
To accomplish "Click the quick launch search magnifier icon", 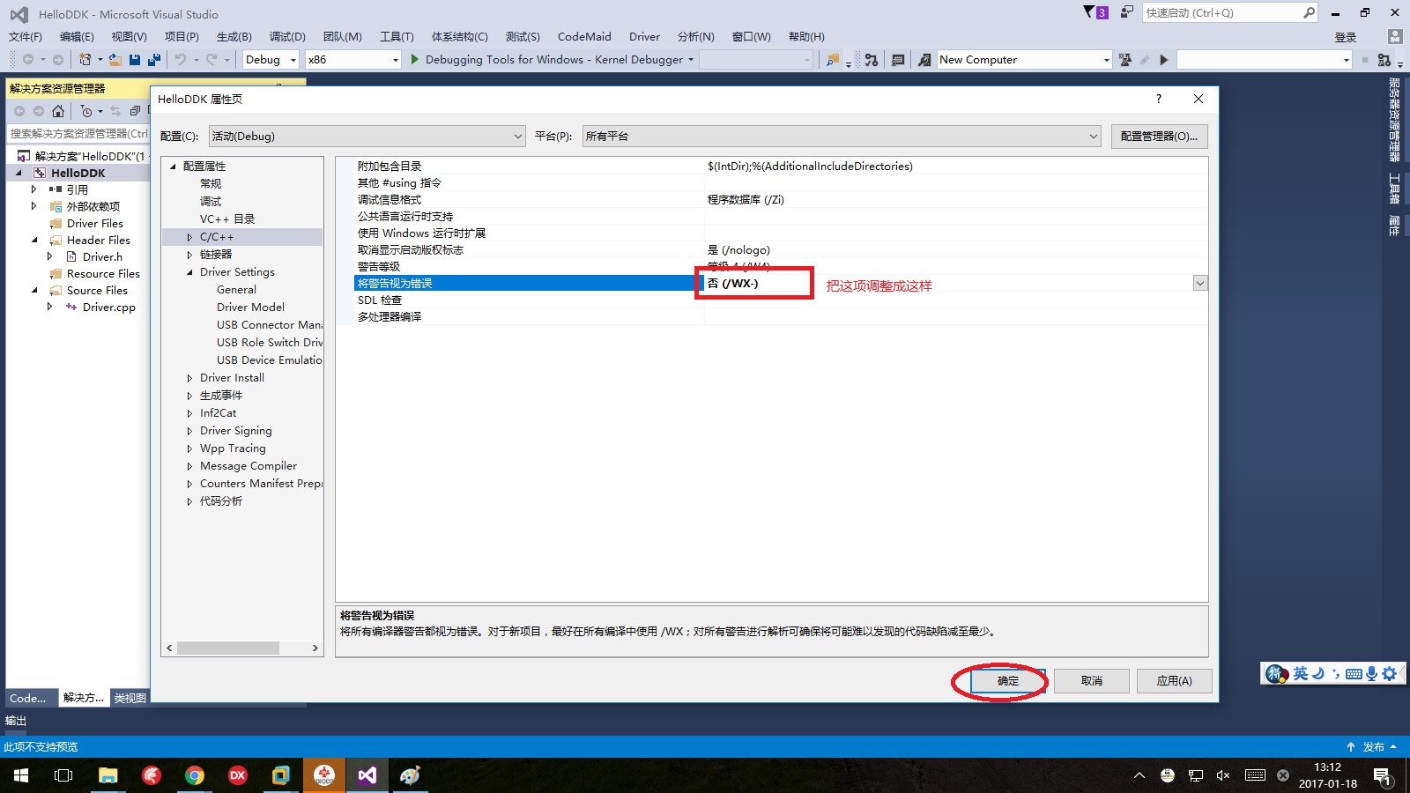I will coord(1309,12).
